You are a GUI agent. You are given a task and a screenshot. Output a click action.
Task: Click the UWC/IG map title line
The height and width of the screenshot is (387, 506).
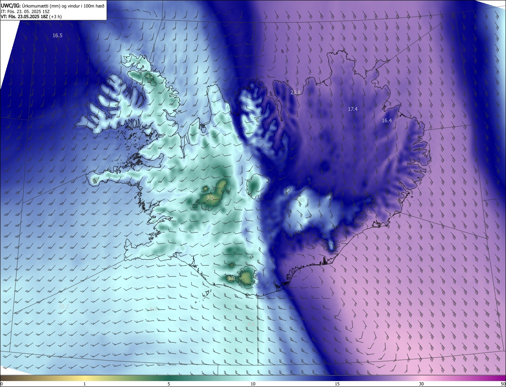pos(53,5)
